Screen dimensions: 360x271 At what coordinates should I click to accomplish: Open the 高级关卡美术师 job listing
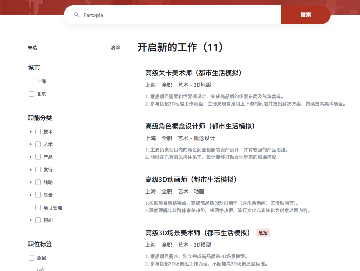[193, 73]
